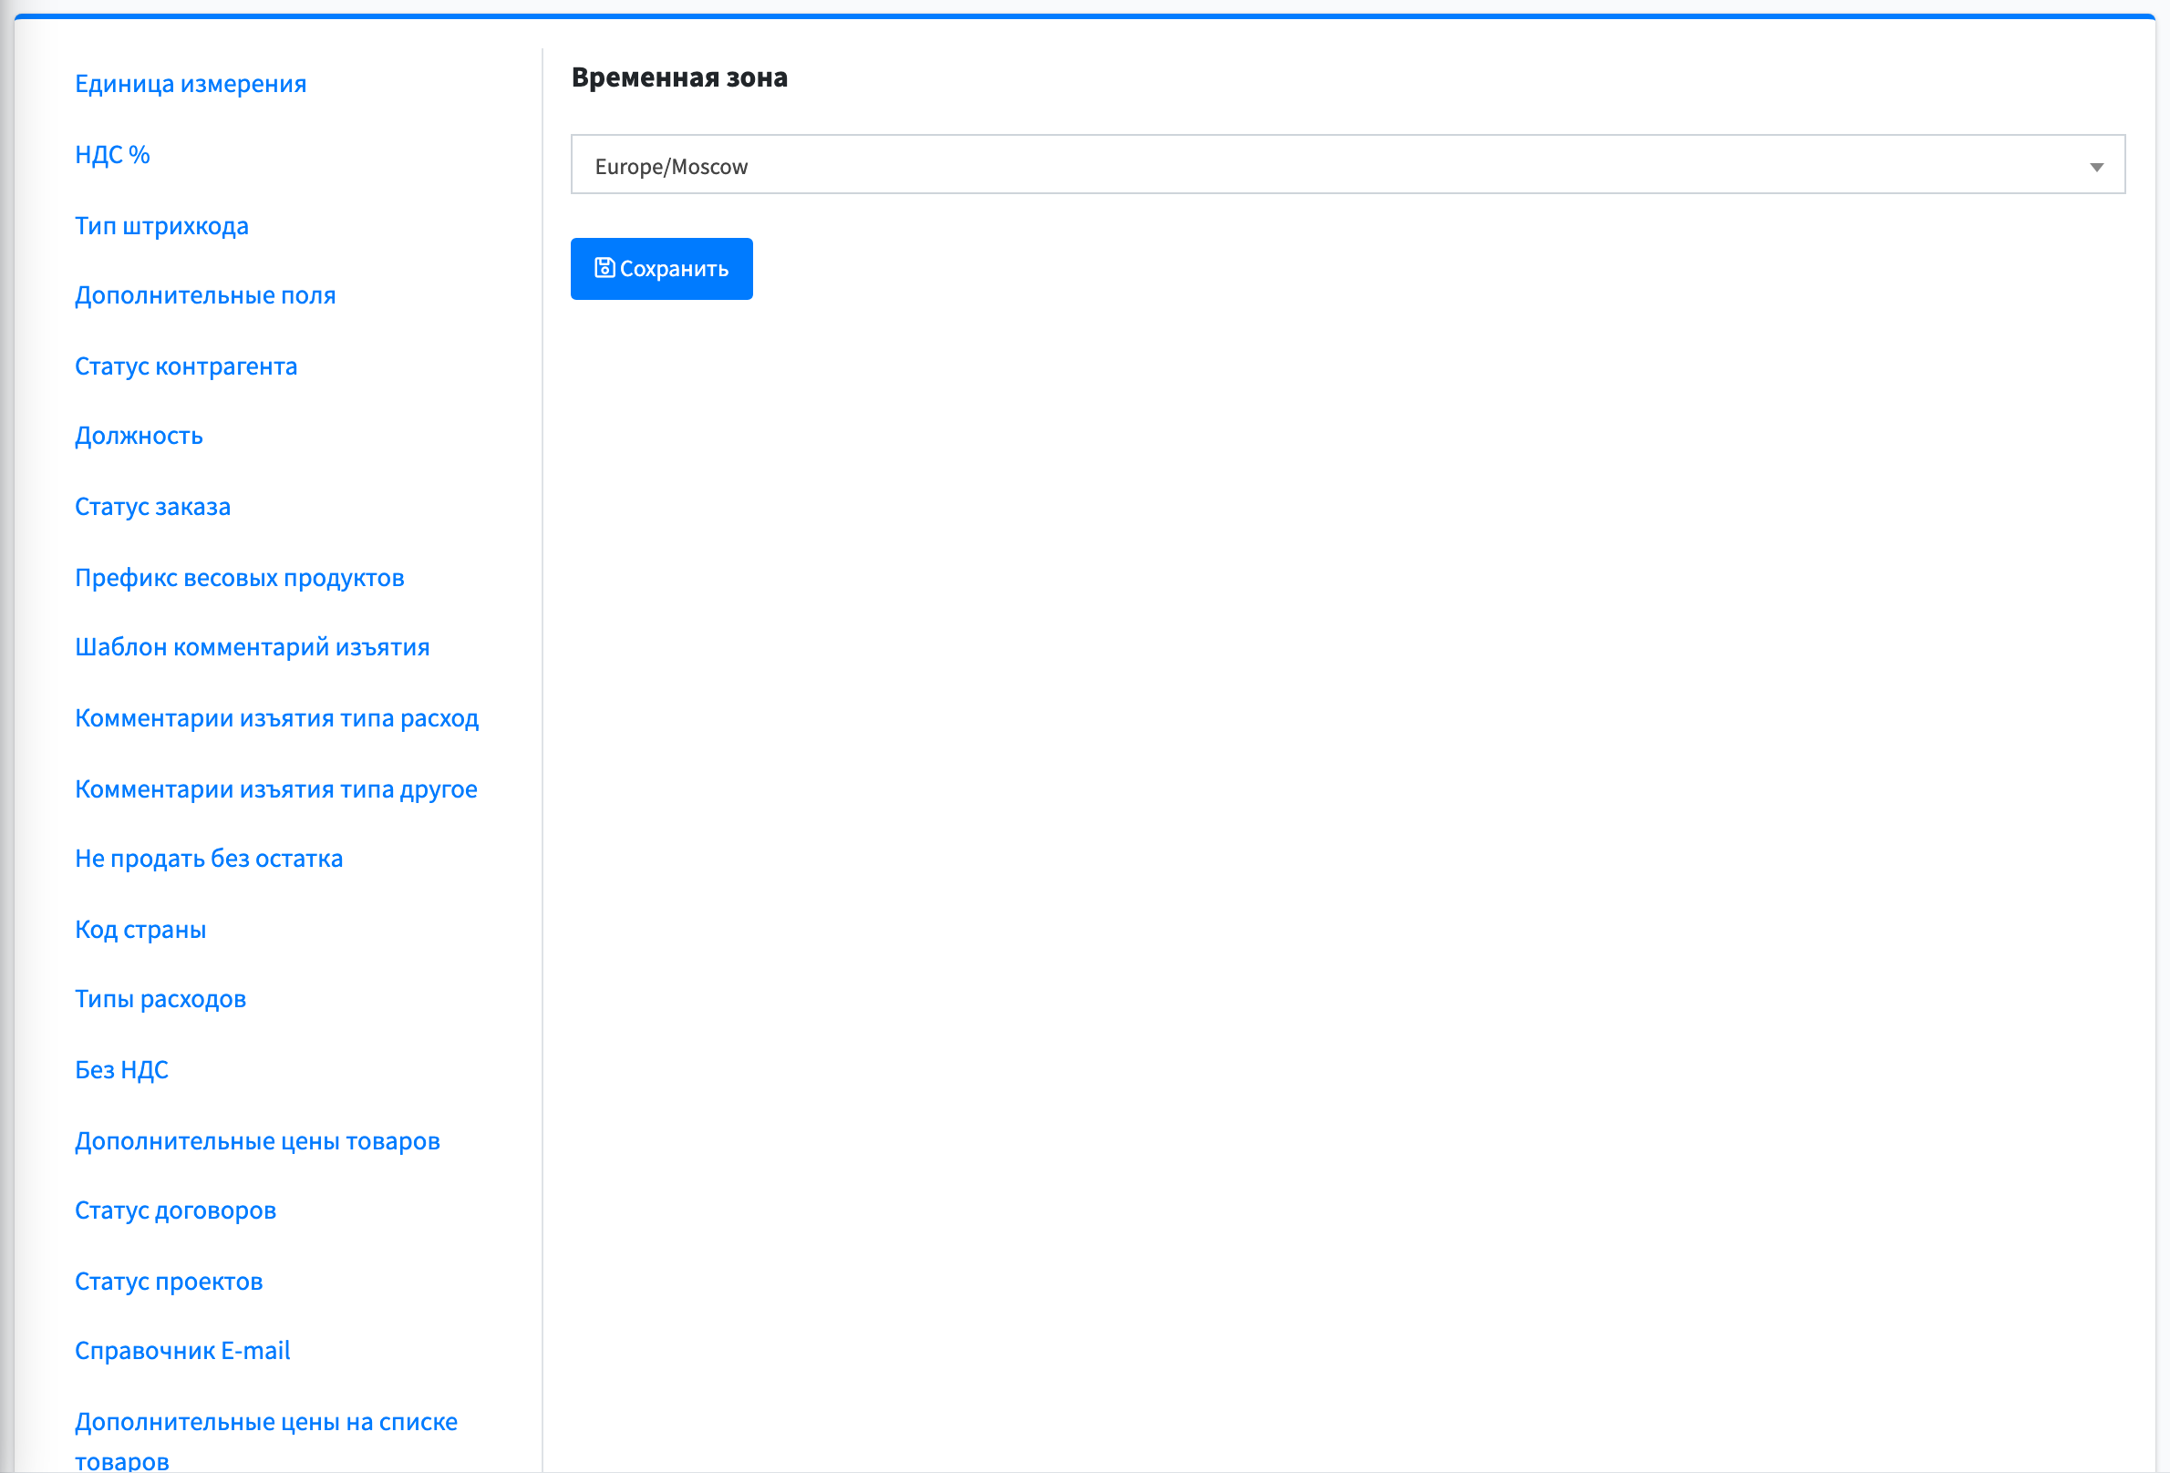This screenshot has width=2170, height=1473.
Task: Open the Должность settings page
Action: [139, 436]
